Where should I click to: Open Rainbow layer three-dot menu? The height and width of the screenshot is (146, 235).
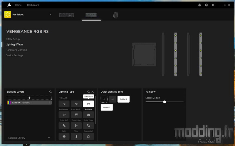(49, 103)
